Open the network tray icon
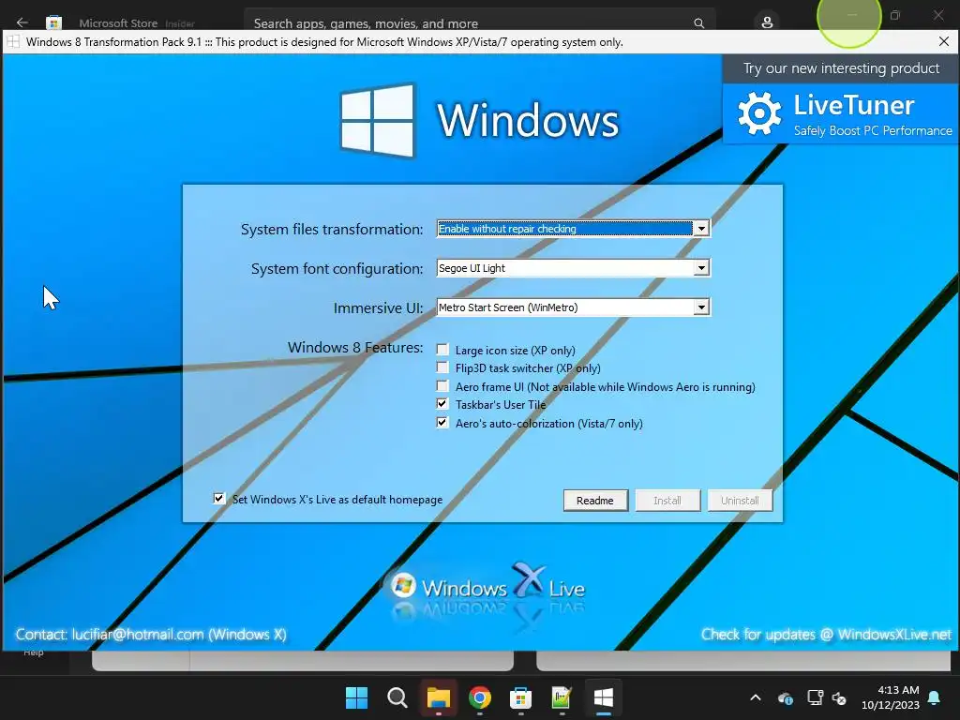The image size is (960, 720). point(815,697)
